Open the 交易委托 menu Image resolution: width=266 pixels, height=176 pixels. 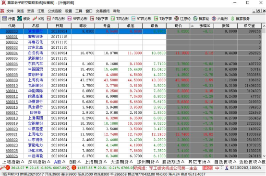pos(103,11)
